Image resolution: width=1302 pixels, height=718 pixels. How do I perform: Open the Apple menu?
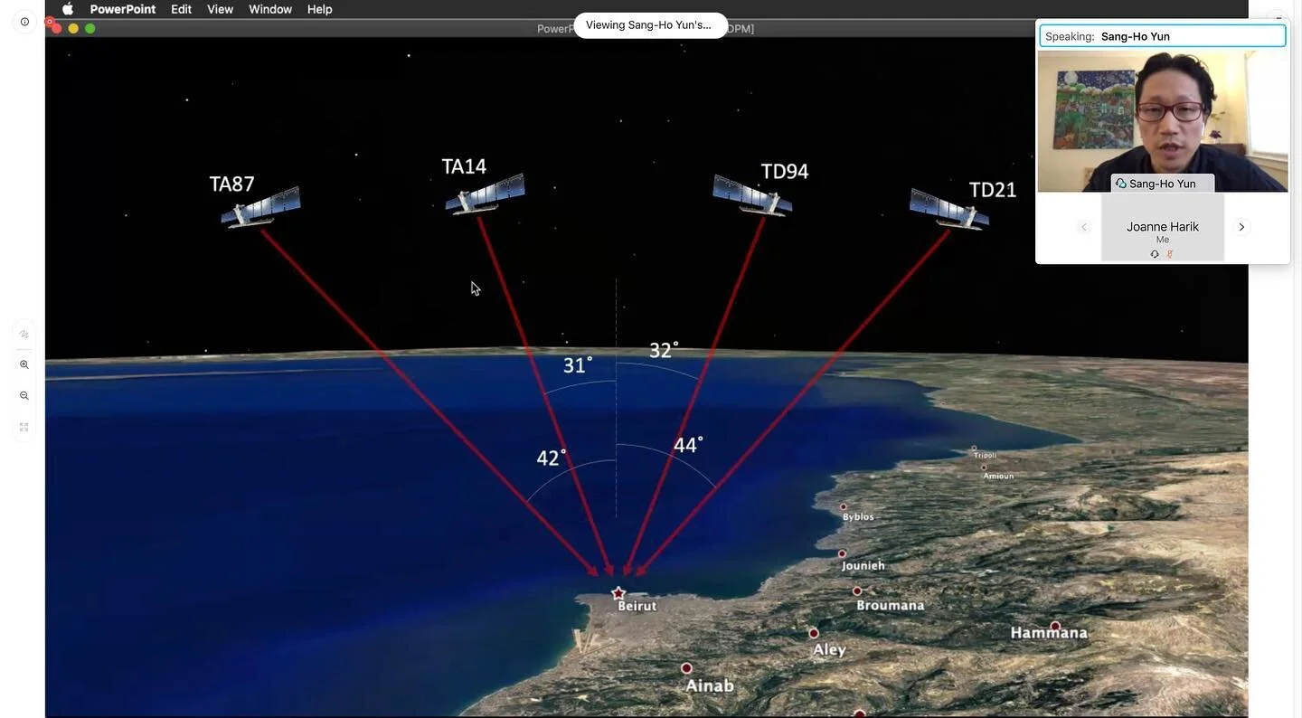[x=67, y=9]
